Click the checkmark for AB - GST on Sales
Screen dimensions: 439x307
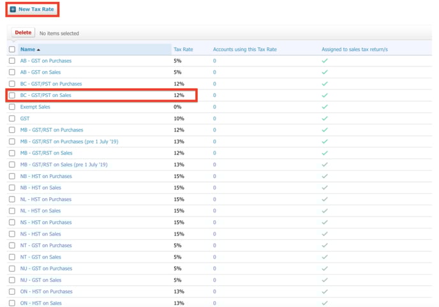pos(325,72)
